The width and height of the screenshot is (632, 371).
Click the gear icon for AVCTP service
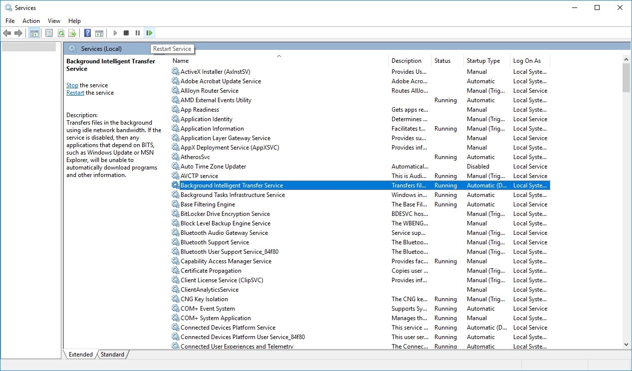coord(175,176)
